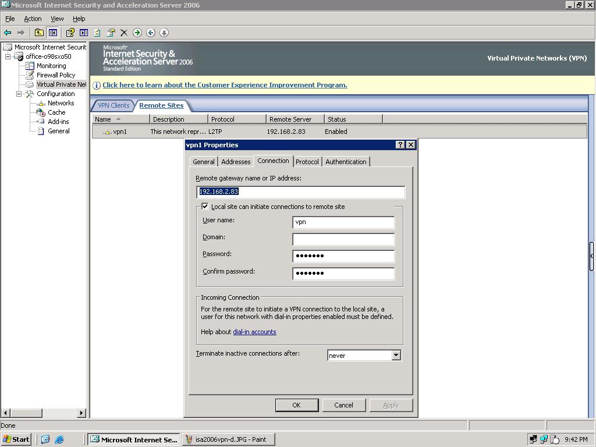Image resolution: width=596 pixels, height=447 pixels.
Task: Toggle the Show/Hide Action Pane toolbar icon
Action: point(84,33)
